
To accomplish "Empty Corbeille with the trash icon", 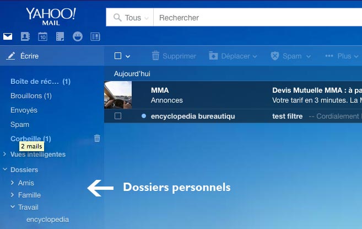I will (97, 139).
